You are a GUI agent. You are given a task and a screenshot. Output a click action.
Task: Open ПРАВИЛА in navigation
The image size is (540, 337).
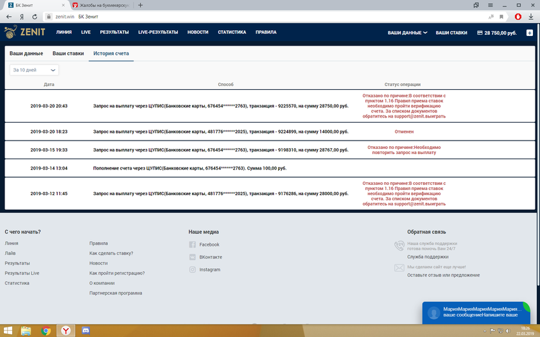tap(266, 32)
